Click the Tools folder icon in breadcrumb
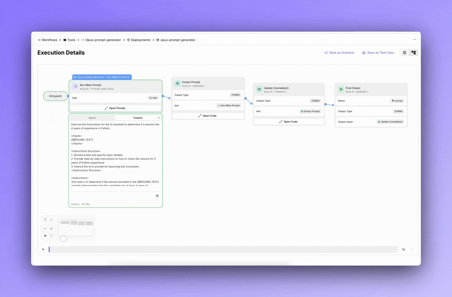The width and height of the screenshot is (452, 297). pos(65,40)
